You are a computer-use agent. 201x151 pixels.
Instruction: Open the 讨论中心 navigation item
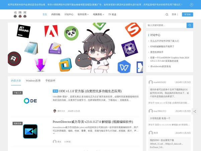click(69, 14)
